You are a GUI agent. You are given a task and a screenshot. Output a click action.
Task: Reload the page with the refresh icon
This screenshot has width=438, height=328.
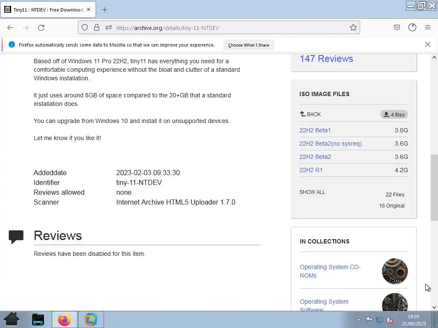point(41,28)
